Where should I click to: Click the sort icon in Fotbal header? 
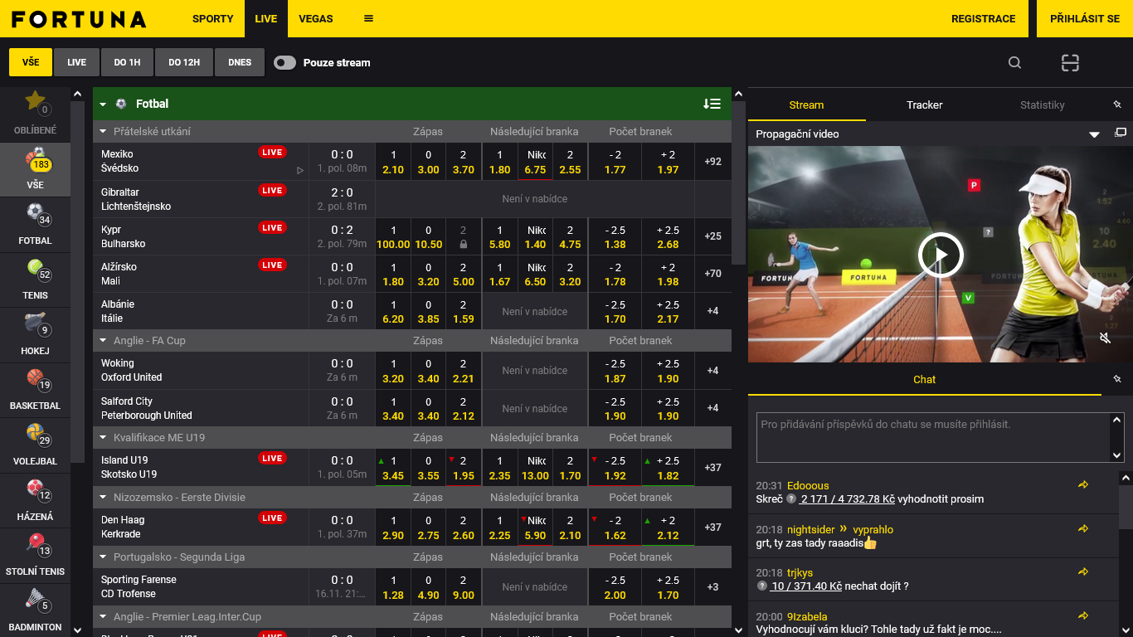(x=712, y=104)
